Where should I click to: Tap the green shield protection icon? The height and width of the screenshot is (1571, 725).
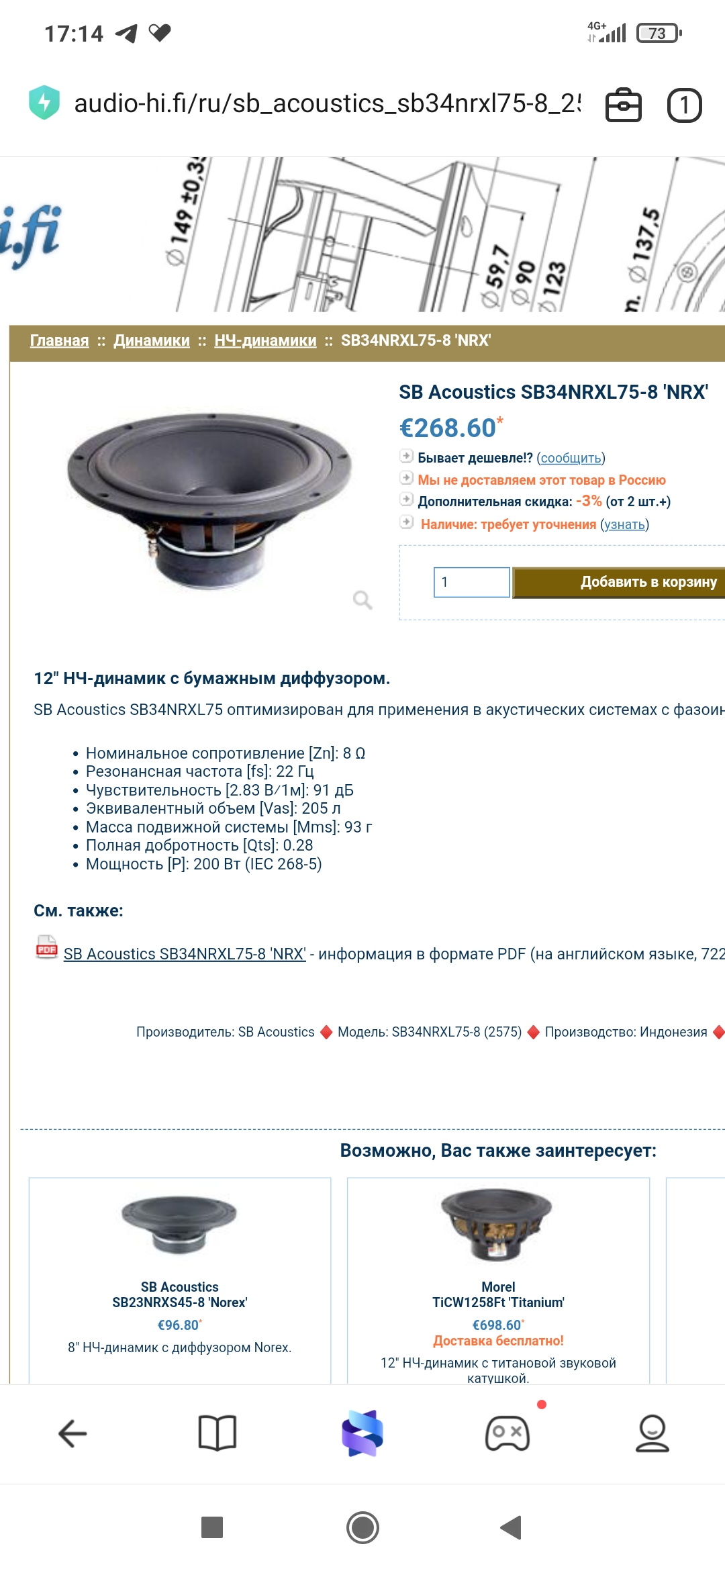pos(44,103)
